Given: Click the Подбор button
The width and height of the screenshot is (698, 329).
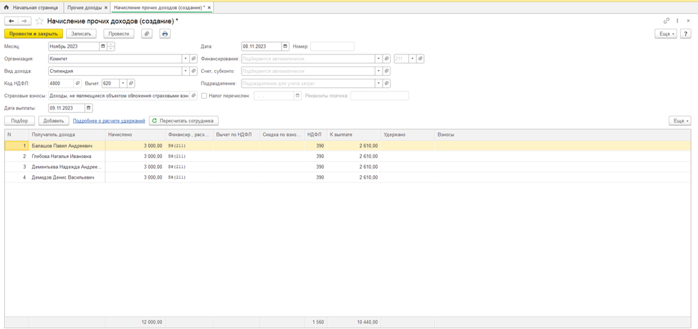Looking at the screenshot, I should tap(19, 121).
